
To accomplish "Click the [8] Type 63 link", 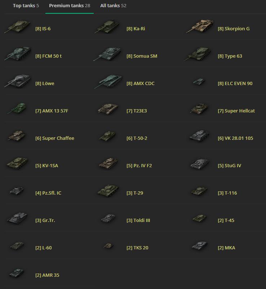I will click(230, 56).
